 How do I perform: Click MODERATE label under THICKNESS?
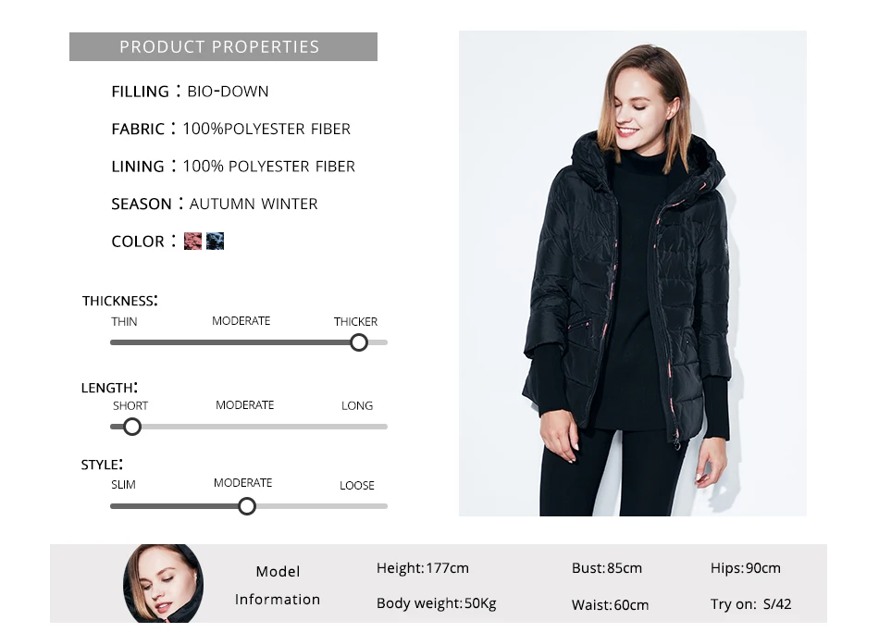point(241,321)
